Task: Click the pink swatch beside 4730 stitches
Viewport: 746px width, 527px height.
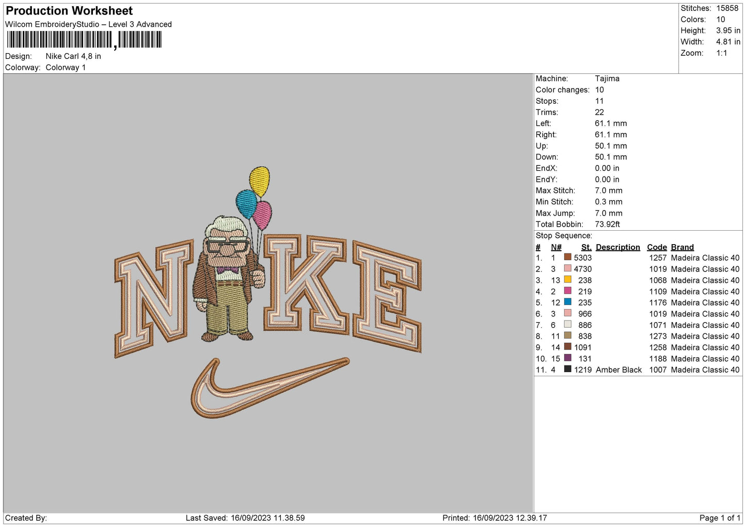Action: point(567,268)
